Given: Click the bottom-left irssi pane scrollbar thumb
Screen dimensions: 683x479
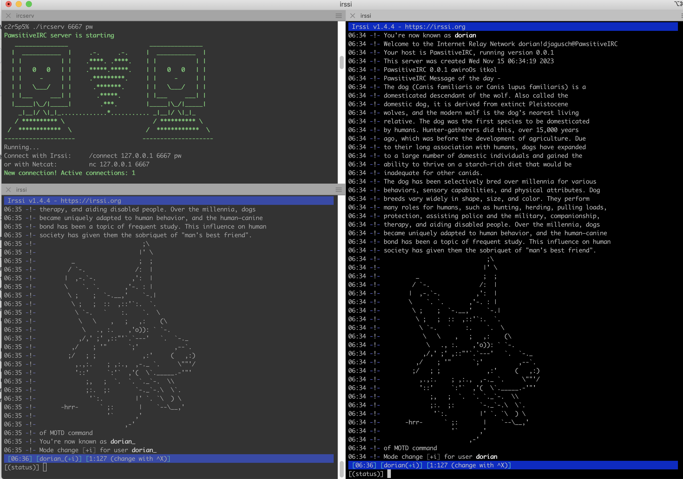Looking at the screenshot, I should [x=341, y=469].
